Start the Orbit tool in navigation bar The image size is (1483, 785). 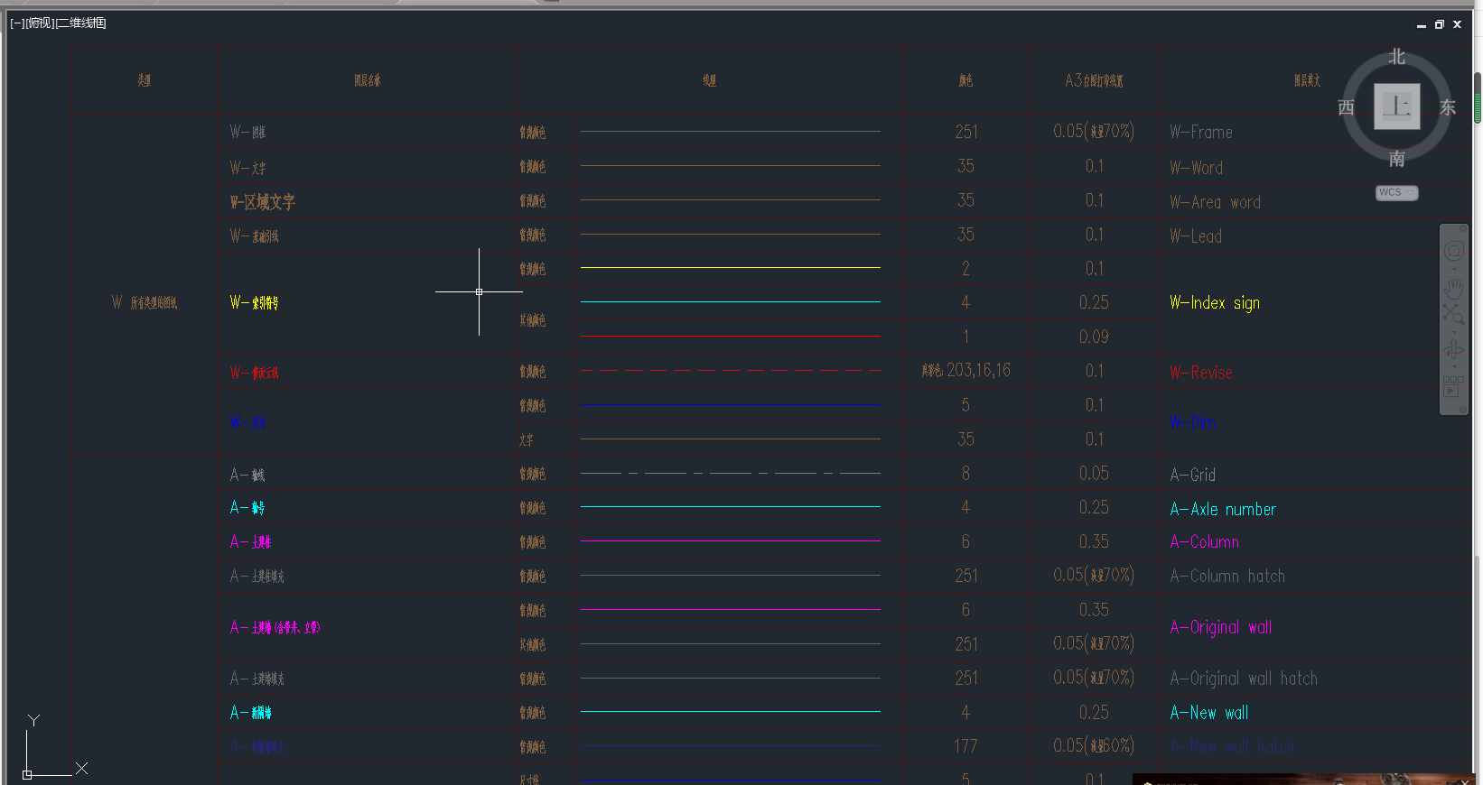1453,349
